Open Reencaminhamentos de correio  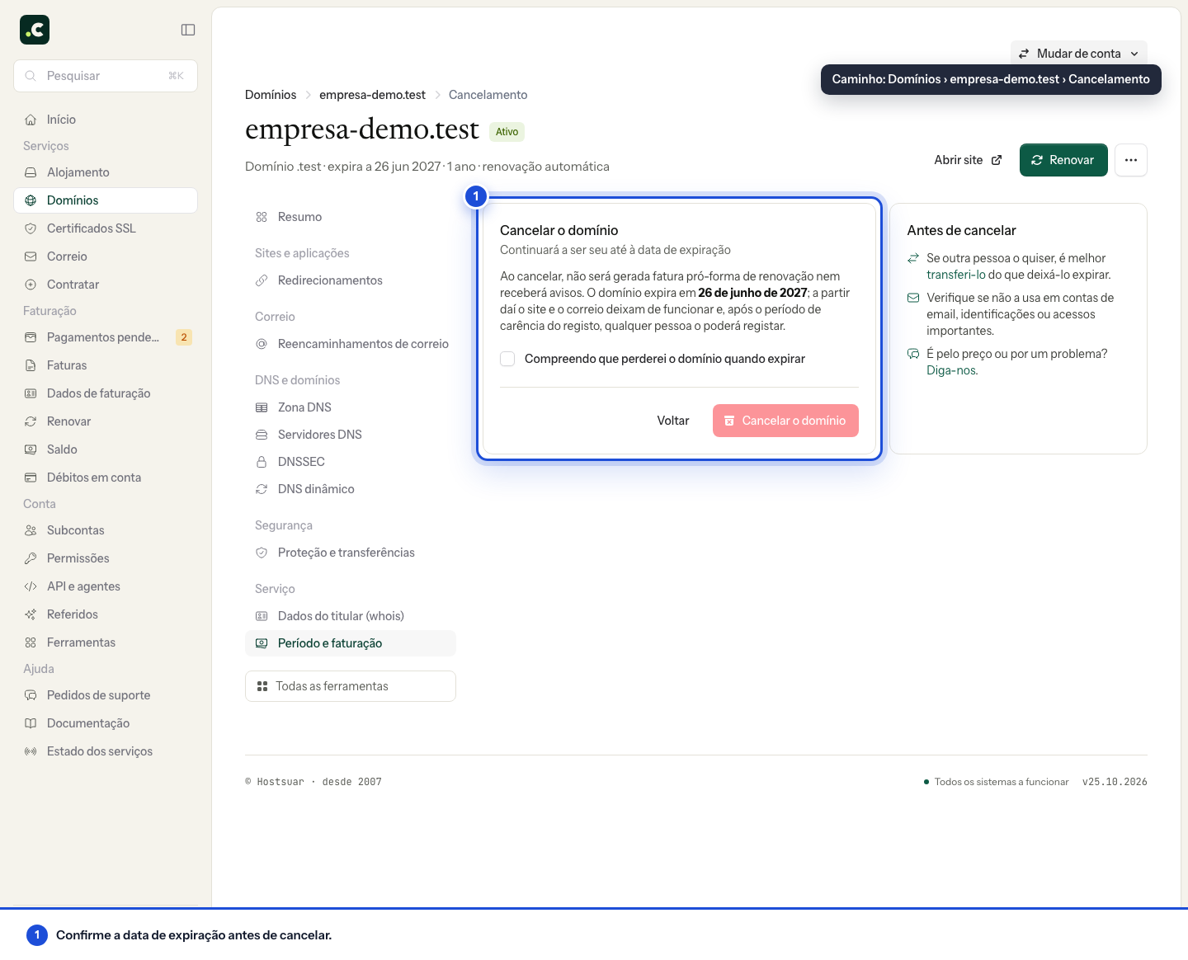click(x=351, y=344)
